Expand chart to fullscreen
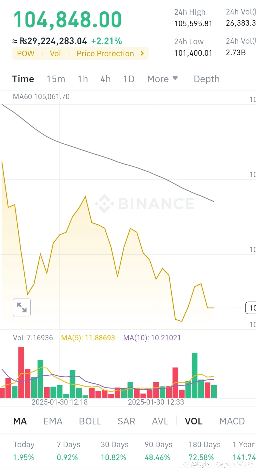This screenshot has height=470, width=256. (22, 307)
